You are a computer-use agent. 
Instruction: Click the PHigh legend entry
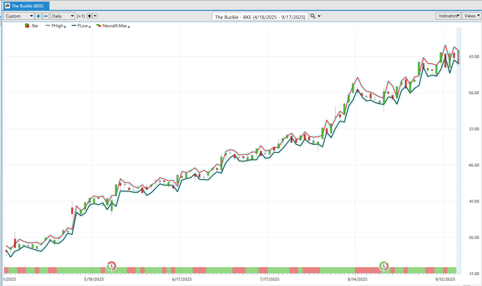click(x=55, y=26)
